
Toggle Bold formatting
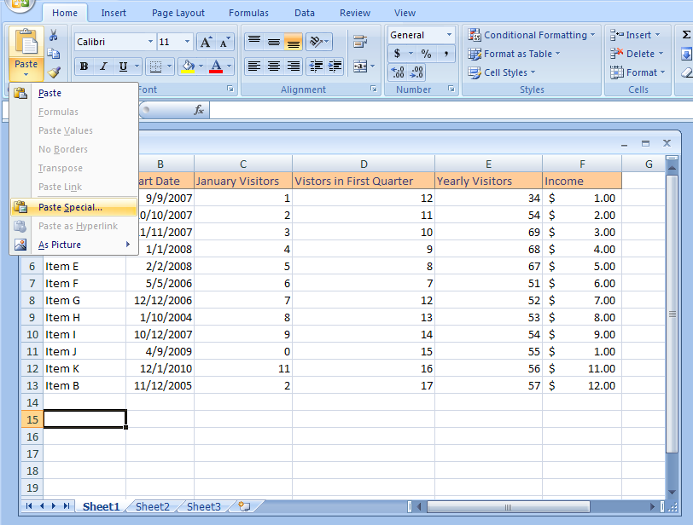[84, 66]
